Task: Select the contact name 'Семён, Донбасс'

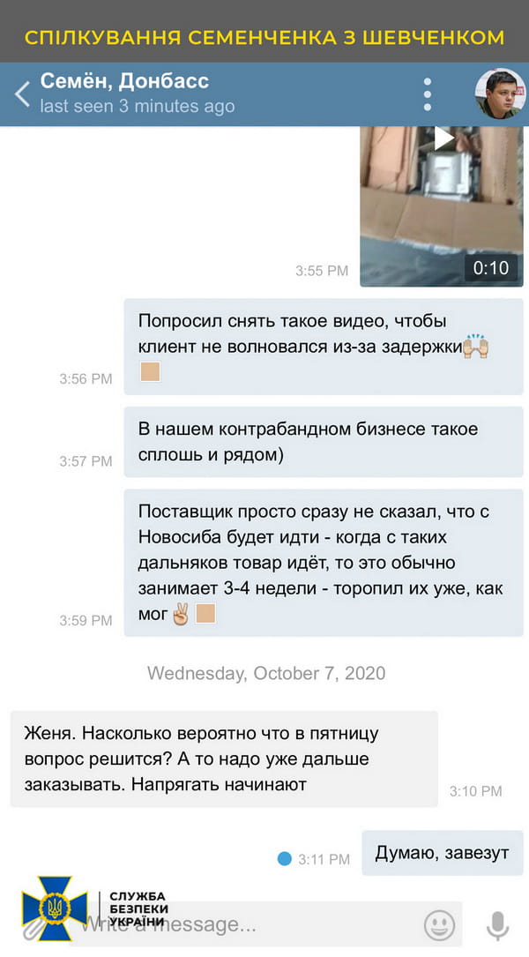Action: click(x=124, y=80)
